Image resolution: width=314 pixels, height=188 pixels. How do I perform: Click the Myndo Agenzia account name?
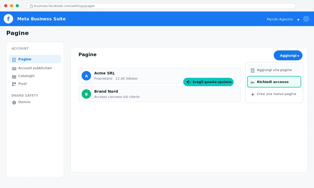coord(280,19)
